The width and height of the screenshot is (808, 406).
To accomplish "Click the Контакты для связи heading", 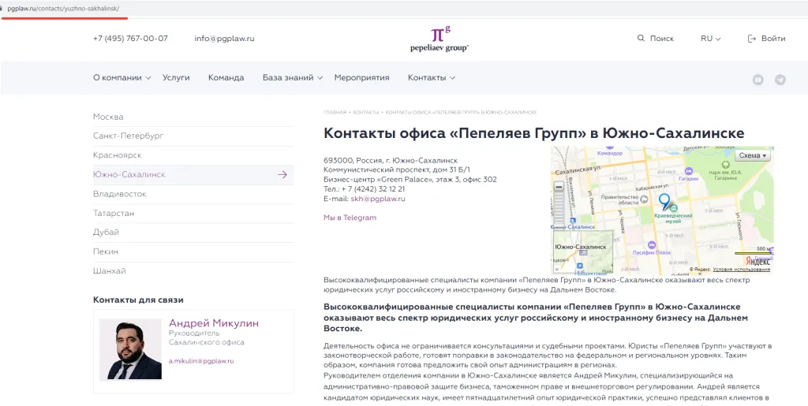I will 138,300.
